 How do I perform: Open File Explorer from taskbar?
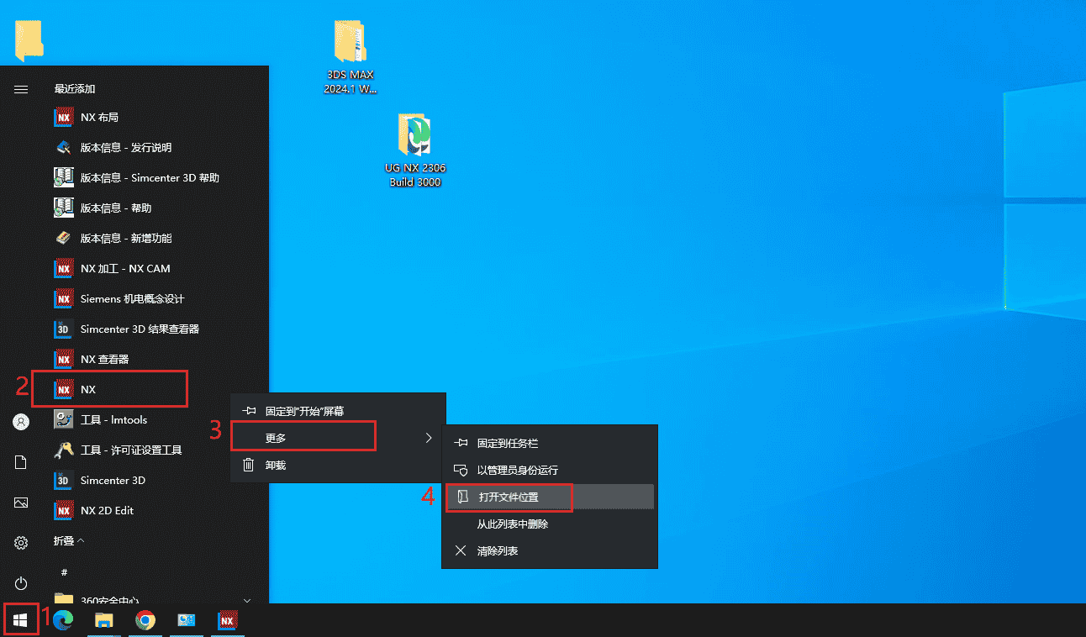[x=104, y=620]
